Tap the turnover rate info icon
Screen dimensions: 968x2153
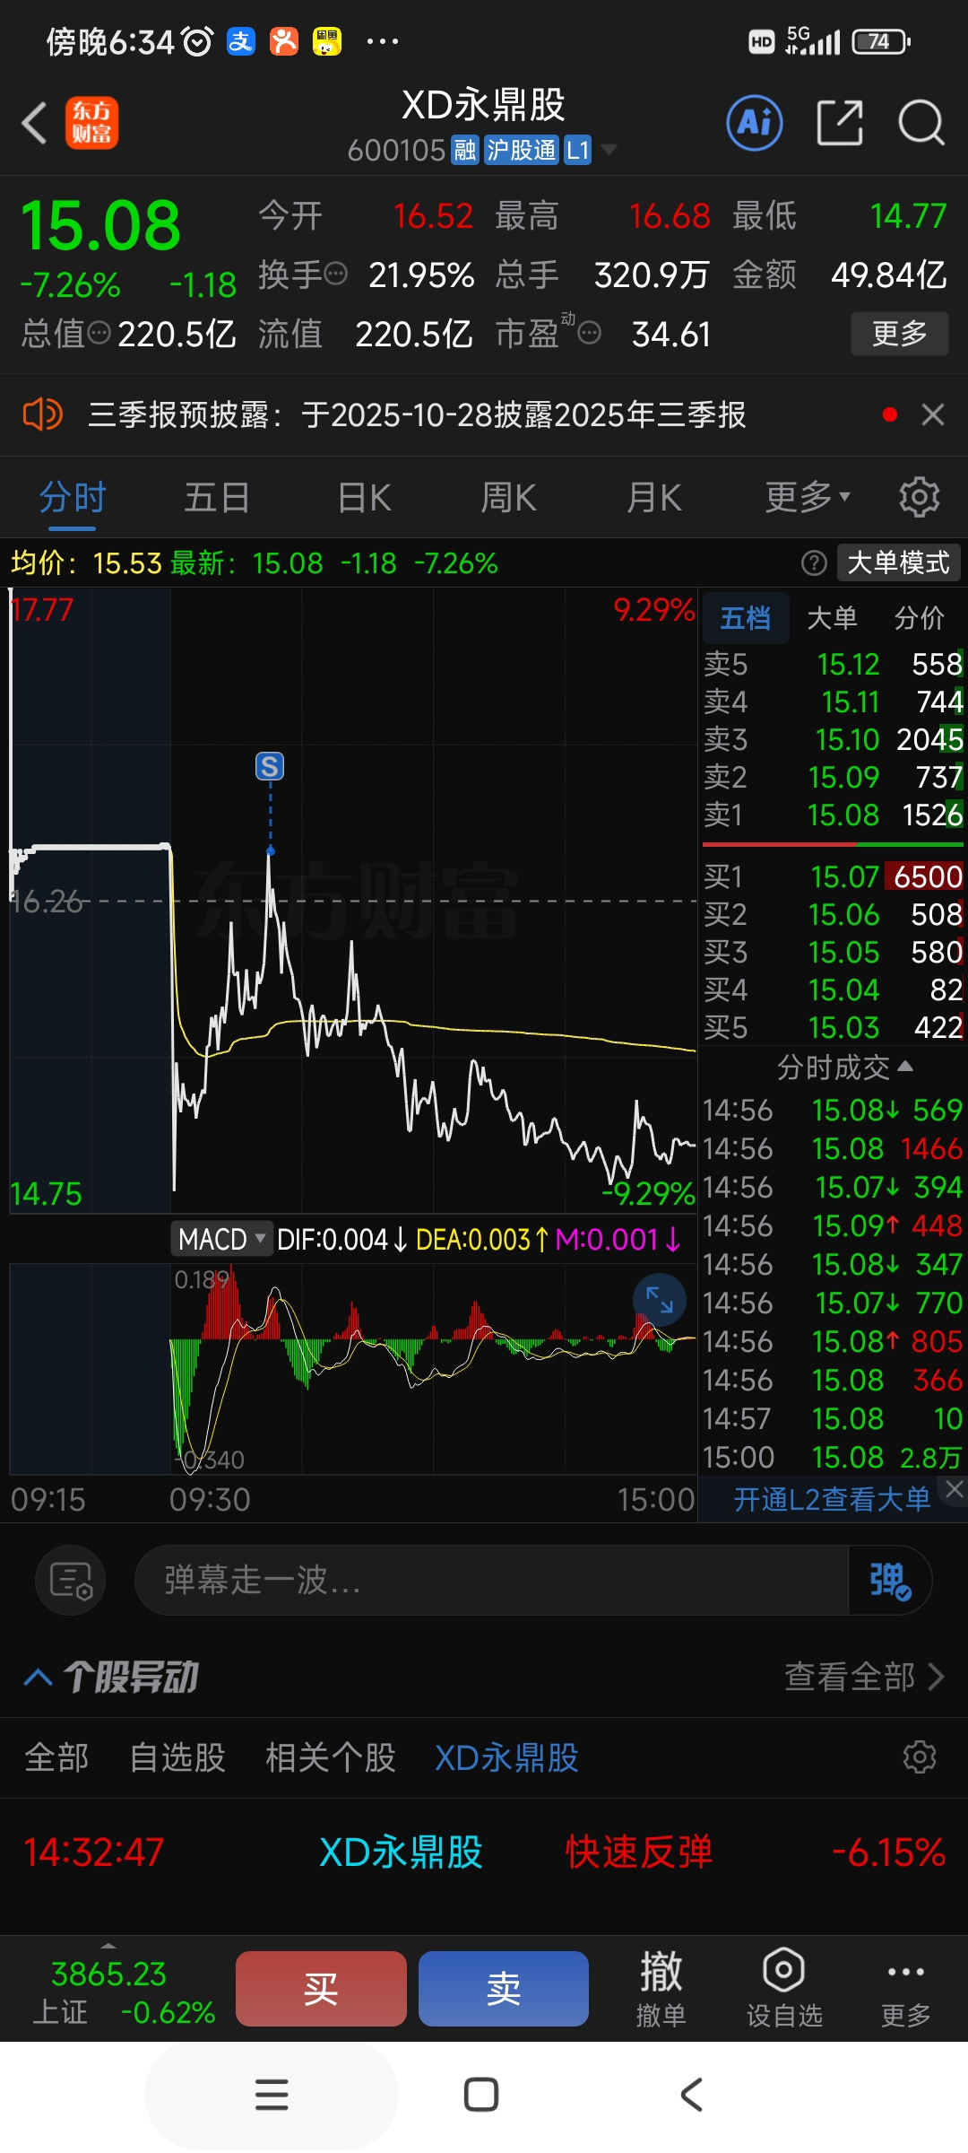[x=335, y=275]
